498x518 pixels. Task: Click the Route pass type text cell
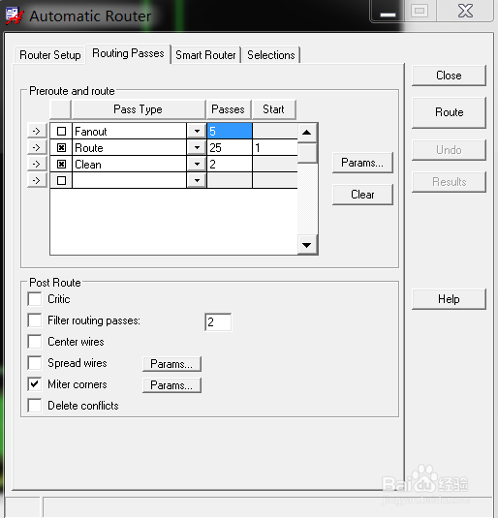click(129, 147)
